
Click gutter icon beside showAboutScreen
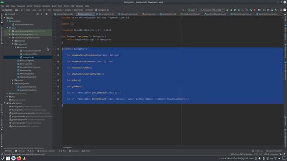coord(58,68)
